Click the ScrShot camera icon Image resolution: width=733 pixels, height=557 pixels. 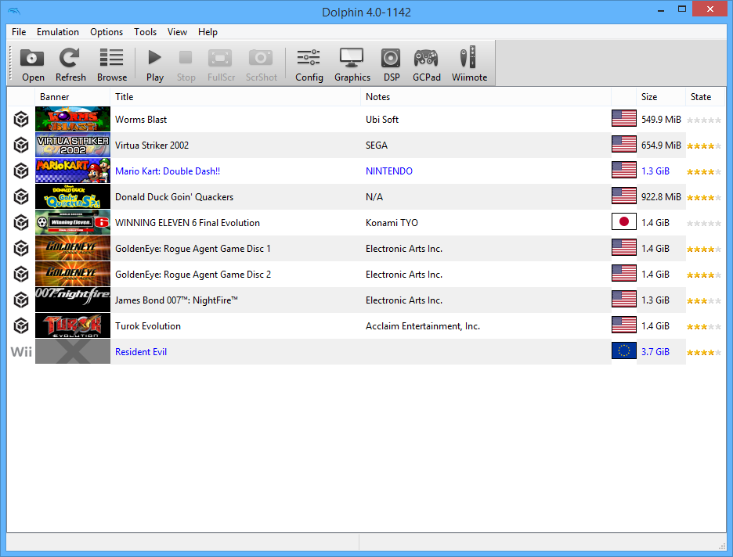pyautogui.click(x=261, y=58)
